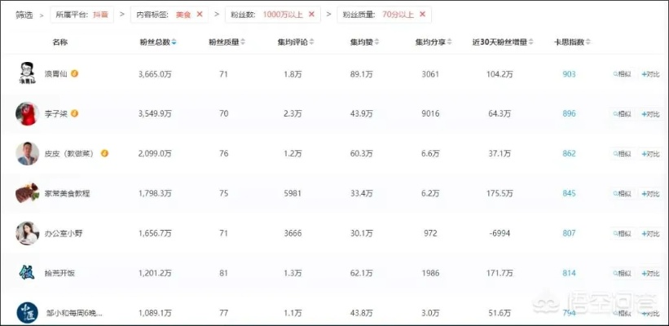
Task: Open 浪胃仙 avatar thumbnail
Action: pyautogui.click(x=28, y=73)
